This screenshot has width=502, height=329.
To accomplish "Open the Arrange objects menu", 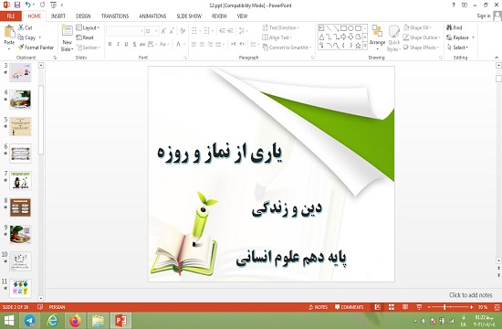I will pos(377,37).
